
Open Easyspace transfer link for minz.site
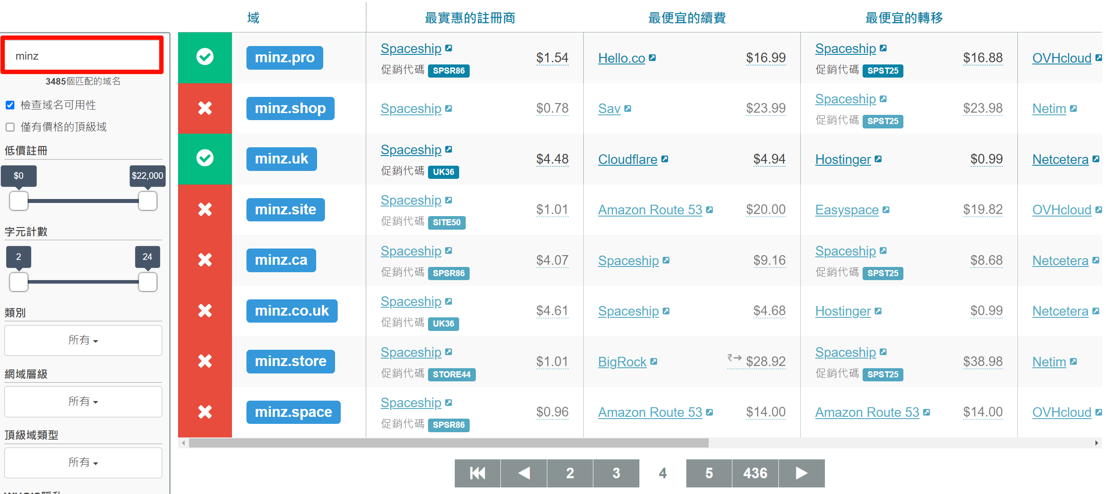point(847,210)
